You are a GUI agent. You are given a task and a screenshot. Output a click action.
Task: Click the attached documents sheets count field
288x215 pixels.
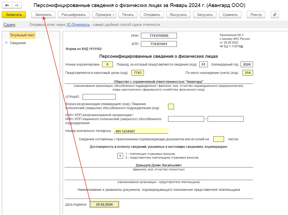(x=219, y=139)
